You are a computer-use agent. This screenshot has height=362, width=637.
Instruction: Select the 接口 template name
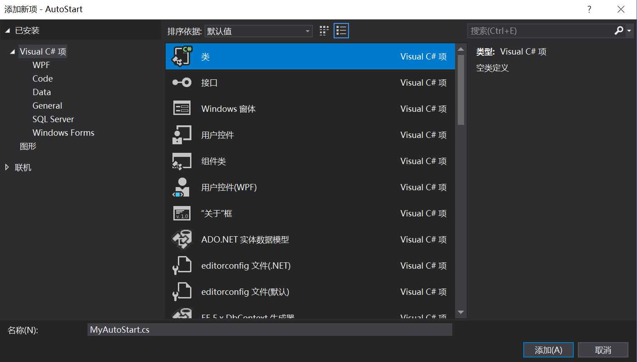[209, 83]
